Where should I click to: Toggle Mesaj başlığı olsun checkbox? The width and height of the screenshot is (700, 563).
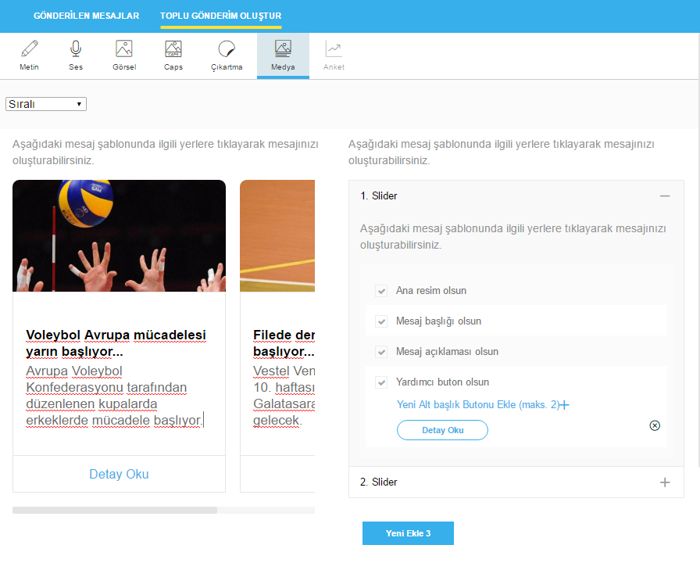tap(381, 321)
